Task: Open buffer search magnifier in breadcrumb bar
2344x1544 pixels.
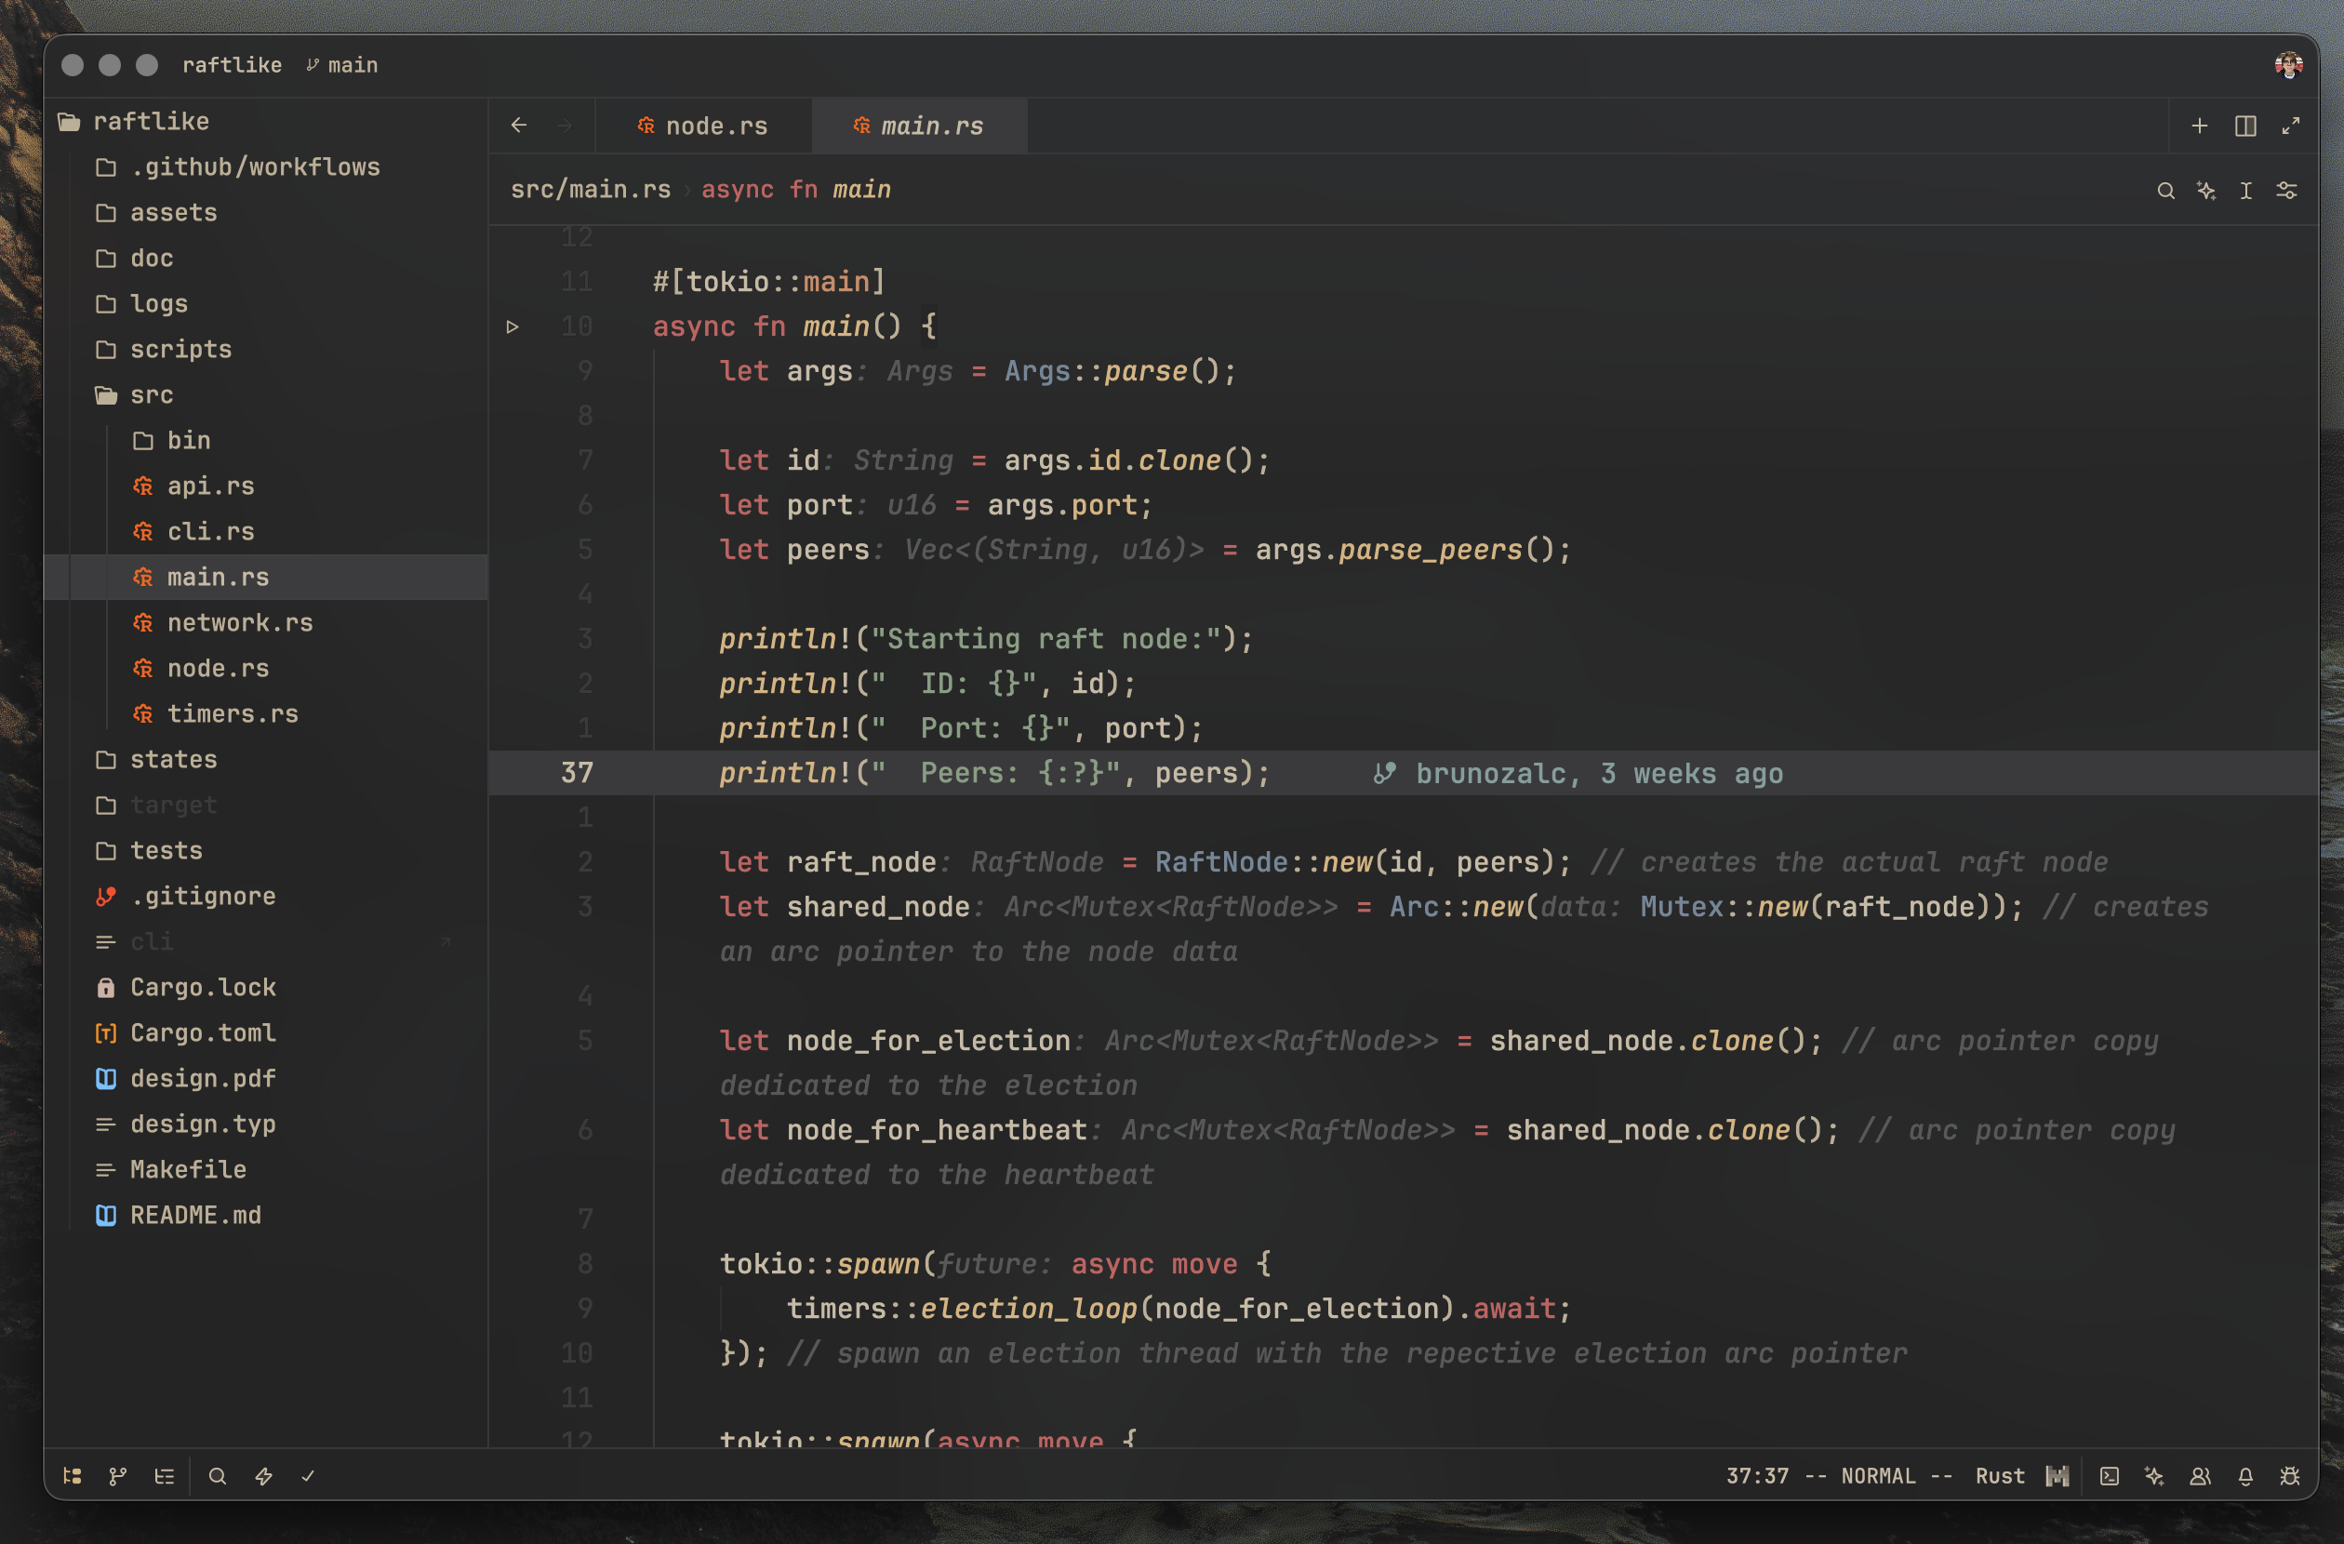Action: (2165, 190)
